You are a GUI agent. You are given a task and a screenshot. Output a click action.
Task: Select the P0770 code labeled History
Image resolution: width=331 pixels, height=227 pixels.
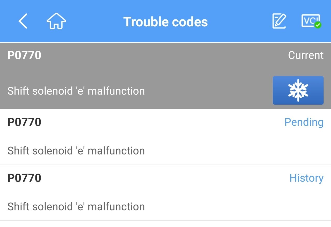click(24, 178)
